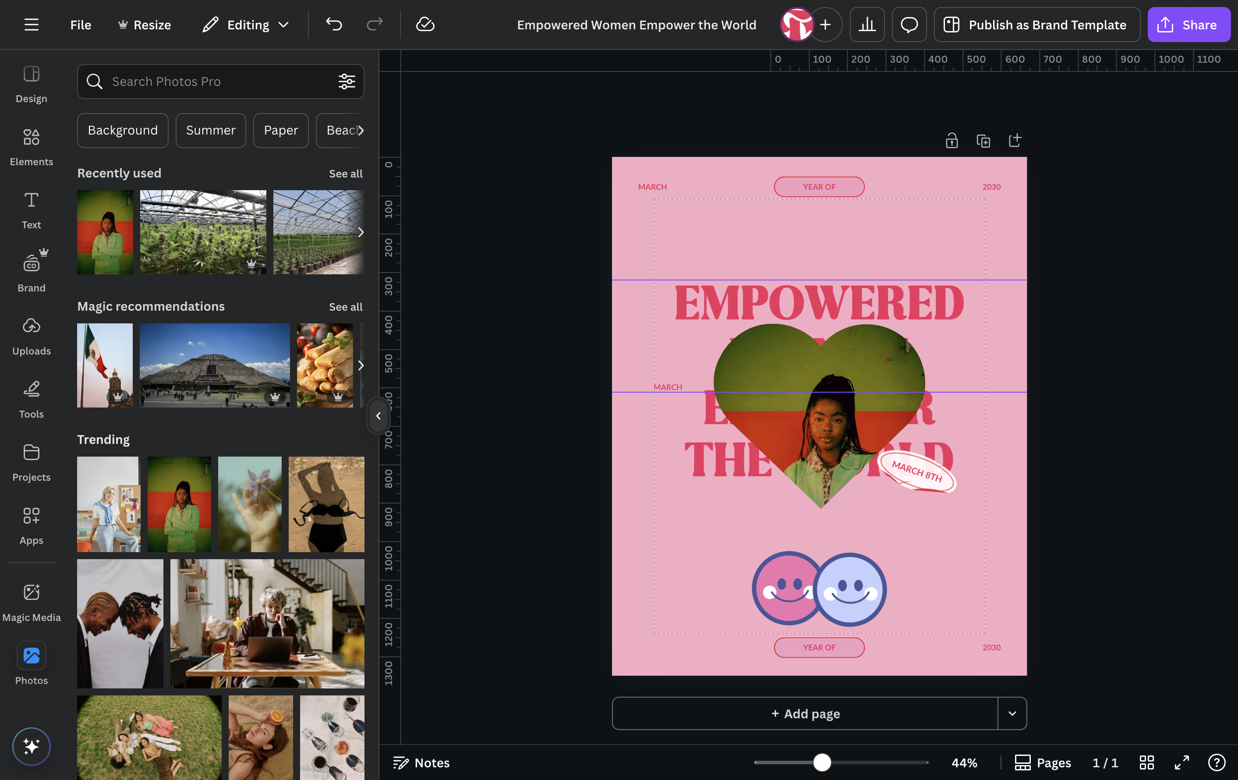Show more Recently used photos arrow
Viewport: 1238px width, 780px height.
coord(361,232)
